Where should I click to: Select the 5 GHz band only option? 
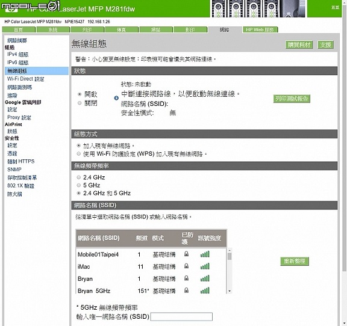point(78,185)
